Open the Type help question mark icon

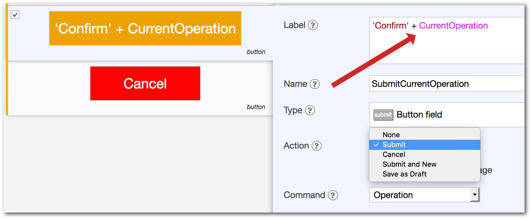pos(310,110)
